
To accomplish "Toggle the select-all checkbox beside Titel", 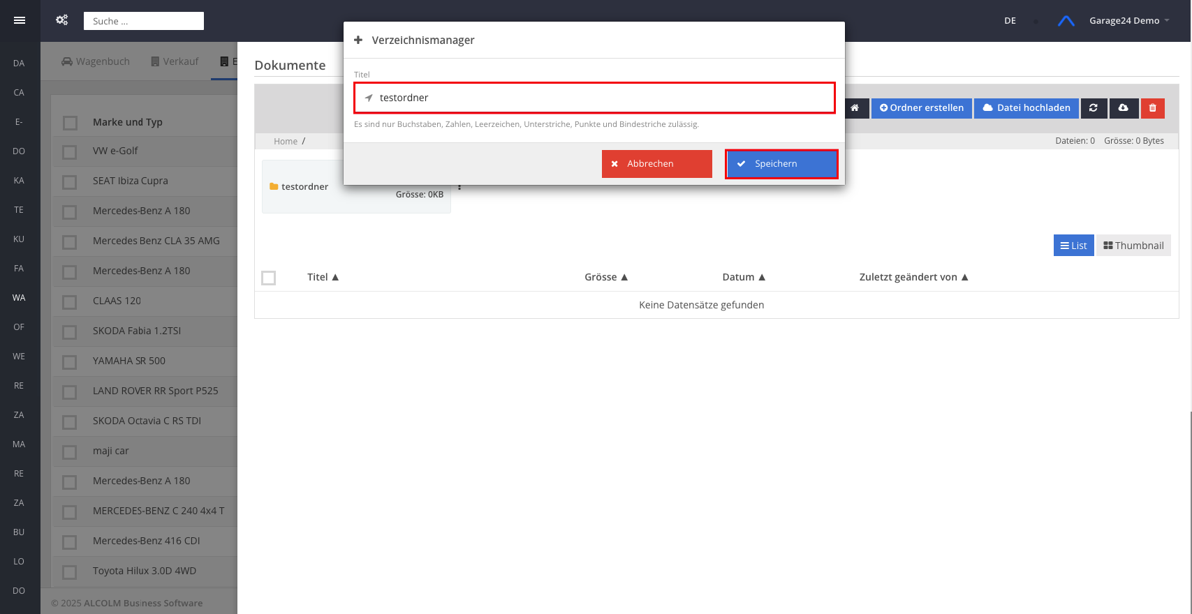I will pyautogui.click(x=269, y=278).
